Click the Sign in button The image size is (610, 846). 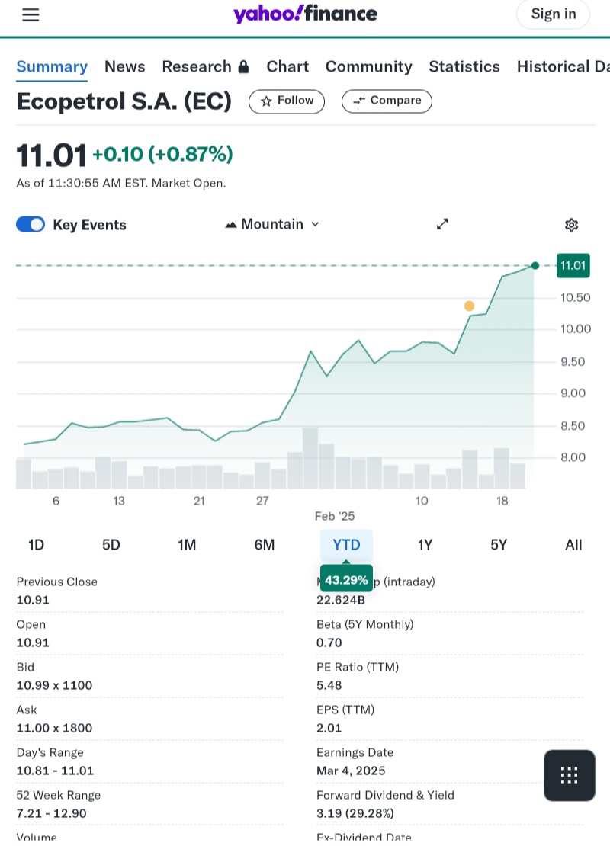tap(553, 14)
